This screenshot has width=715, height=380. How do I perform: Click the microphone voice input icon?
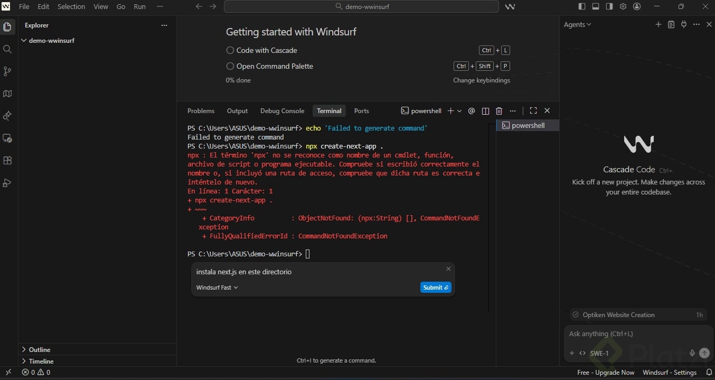692,353
